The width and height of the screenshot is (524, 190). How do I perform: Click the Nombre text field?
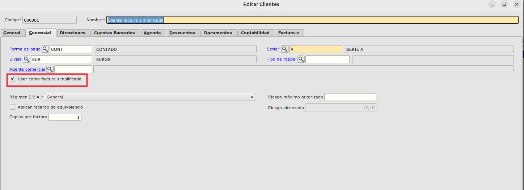(x=312, y=20)
